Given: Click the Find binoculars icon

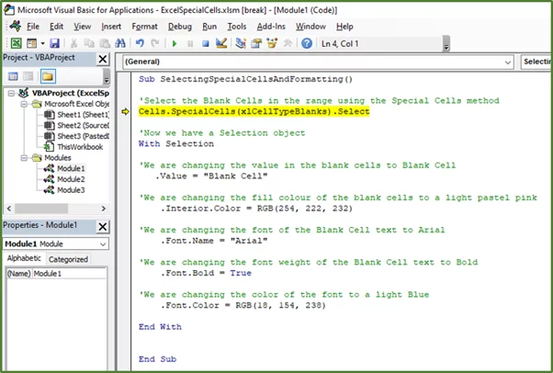Looking at the screenshot, I should coord(120,43).
